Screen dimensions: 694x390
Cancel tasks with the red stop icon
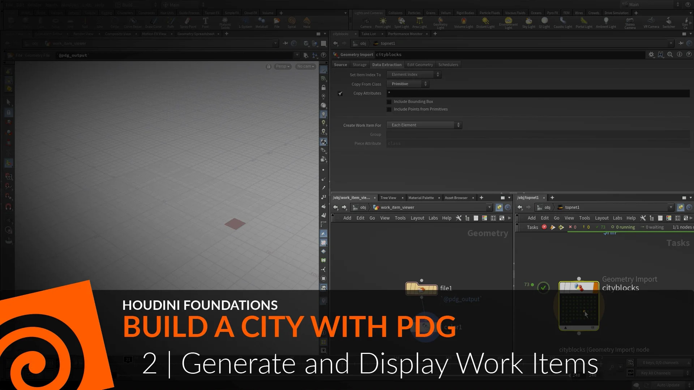click(x=545, y=227)
